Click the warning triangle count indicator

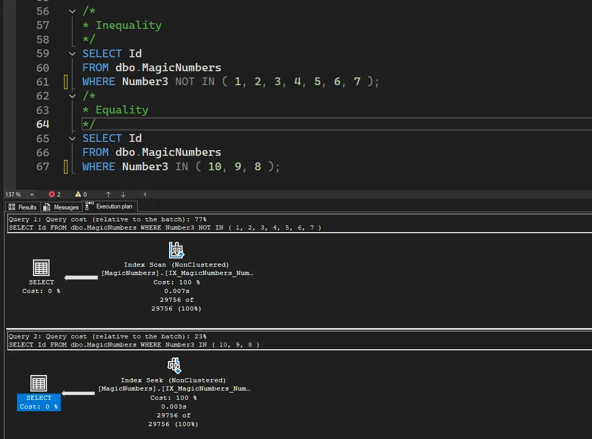(81, 194)
